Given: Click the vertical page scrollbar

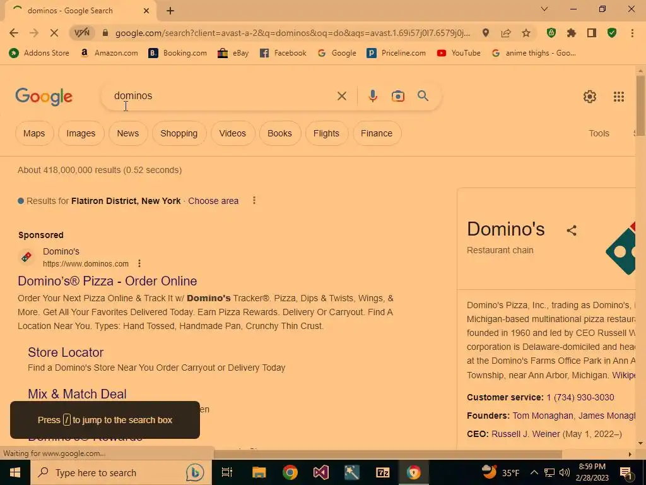Looking at the screenshot, I should click(640, 105).
